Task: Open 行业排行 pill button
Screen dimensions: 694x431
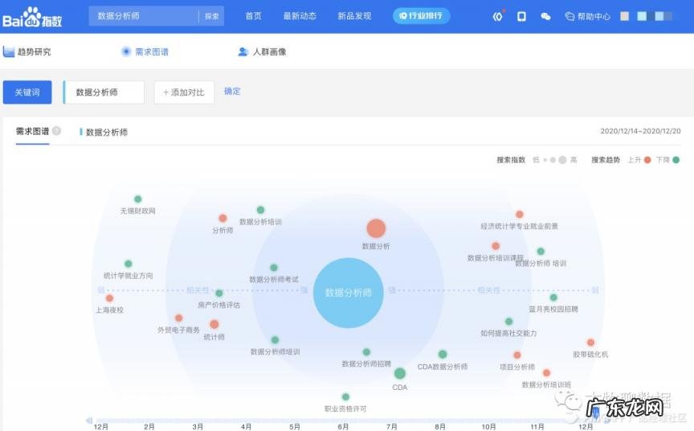Action: [x=422, y=16]
